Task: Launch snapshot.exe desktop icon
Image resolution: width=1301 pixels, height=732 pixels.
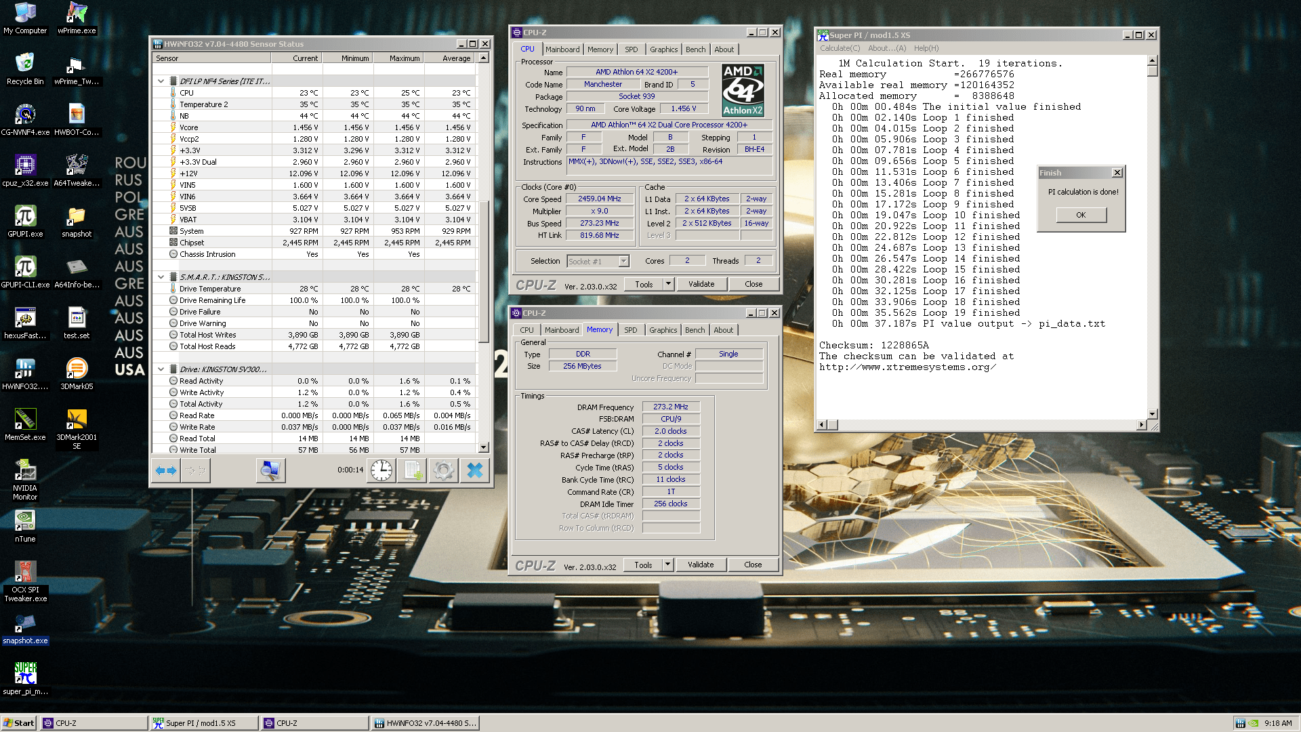Action: [x=25, y=628]
